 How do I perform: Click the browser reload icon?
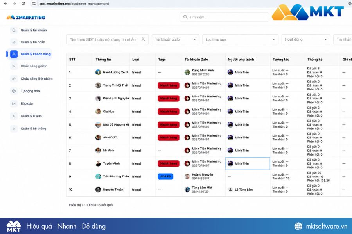pos(23,4)
